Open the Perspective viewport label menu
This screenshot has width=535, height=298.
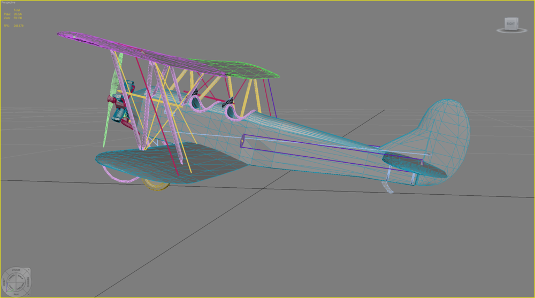click(x=8, y=2)
